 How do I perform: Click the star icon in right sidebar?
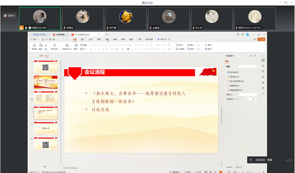(263, 66)
